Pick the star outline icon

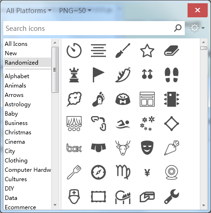point(147,51)
